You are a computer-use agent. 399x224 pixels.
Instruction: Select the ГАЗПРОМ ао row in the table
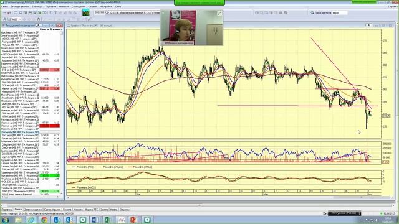(x=31, y=73)
